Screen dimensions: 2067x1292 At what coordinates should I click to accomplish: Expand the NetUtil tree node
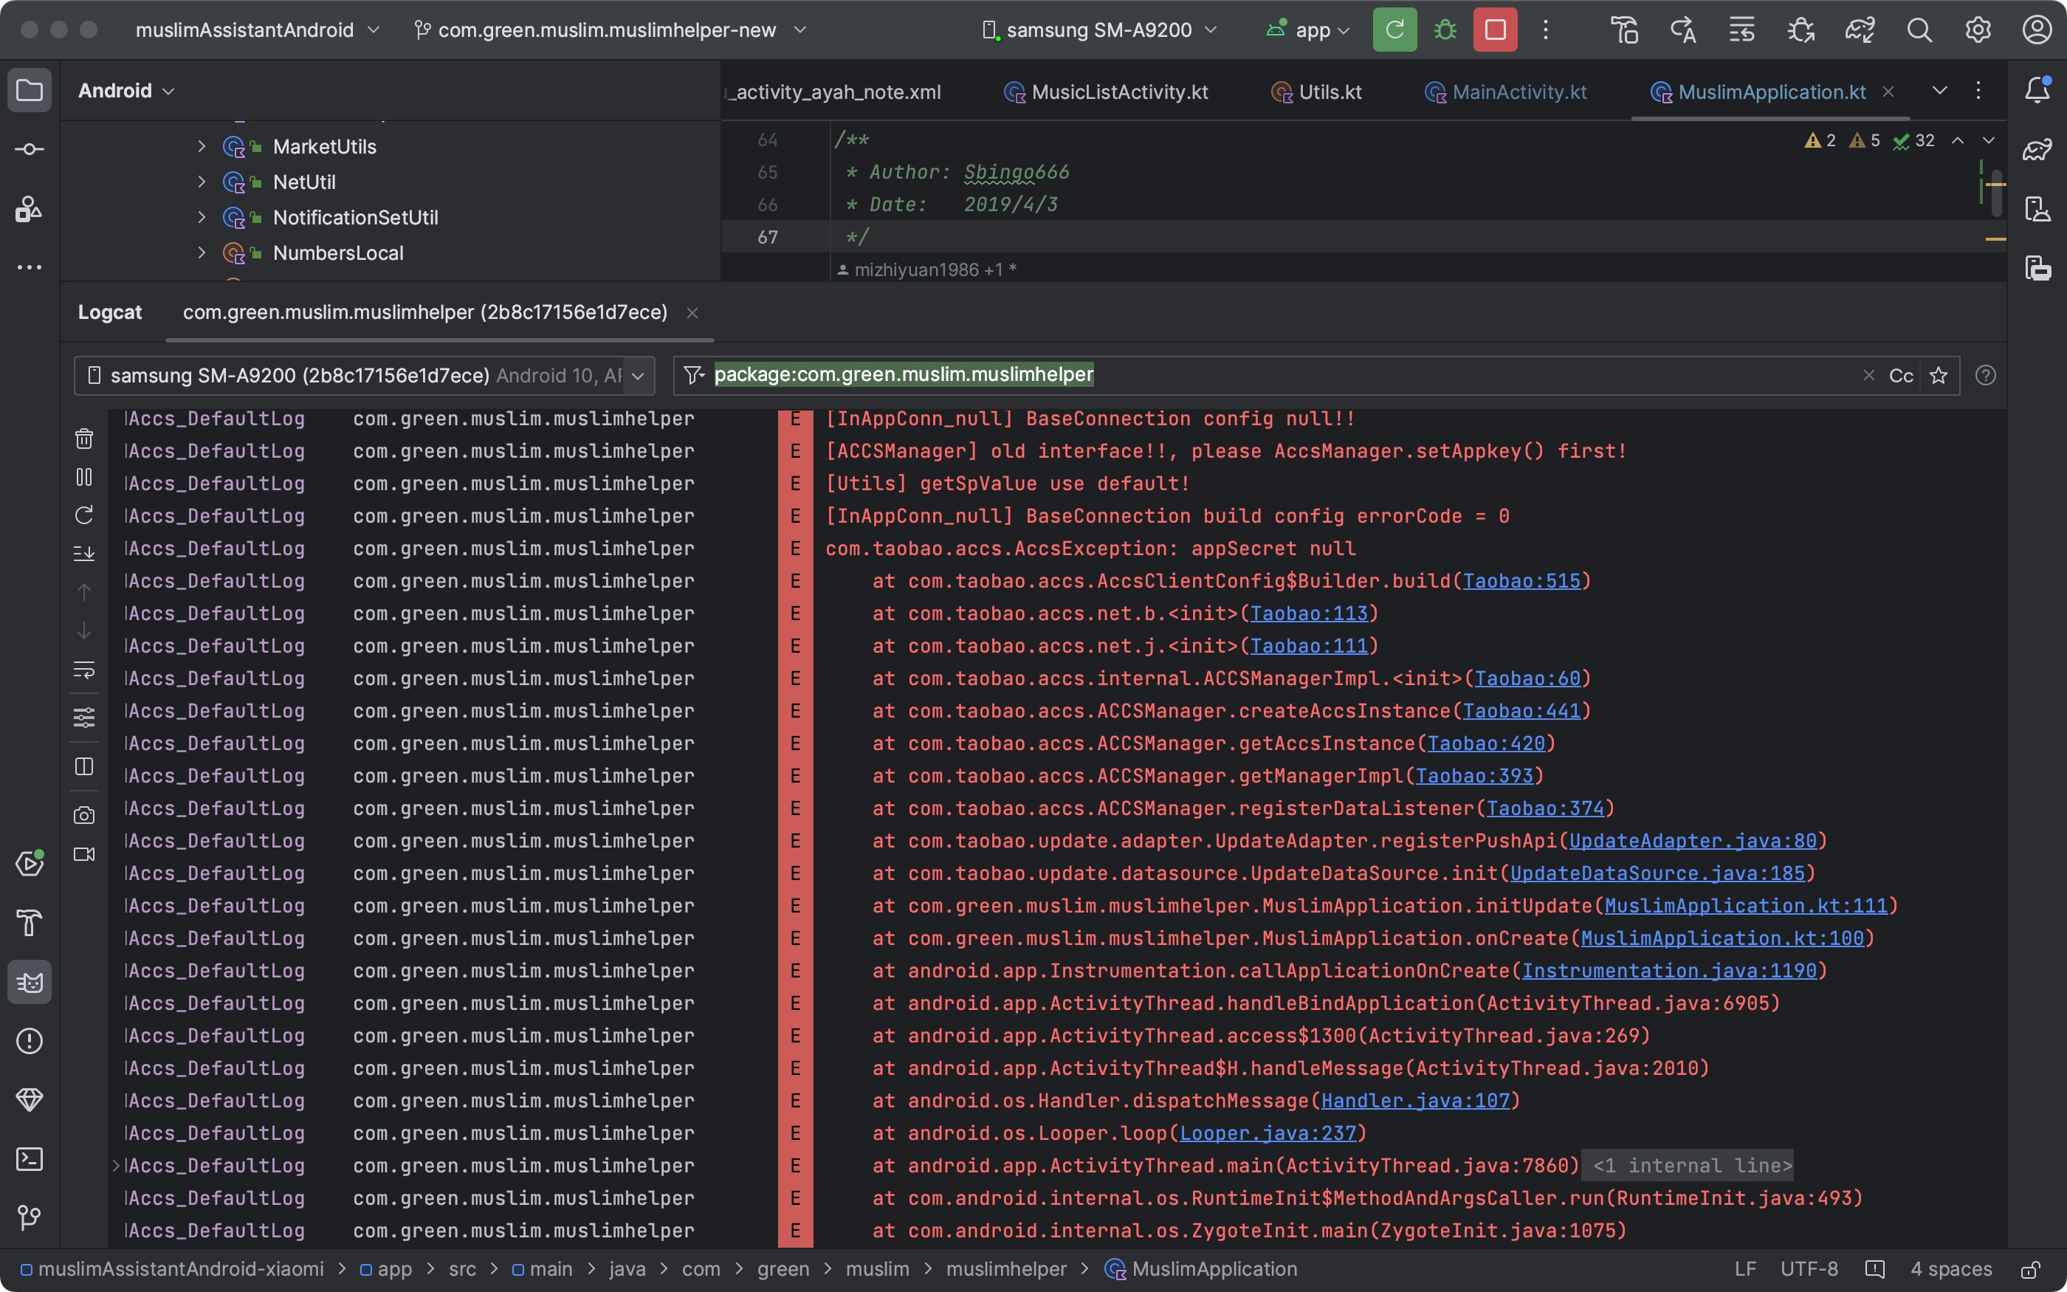(202, 182)
